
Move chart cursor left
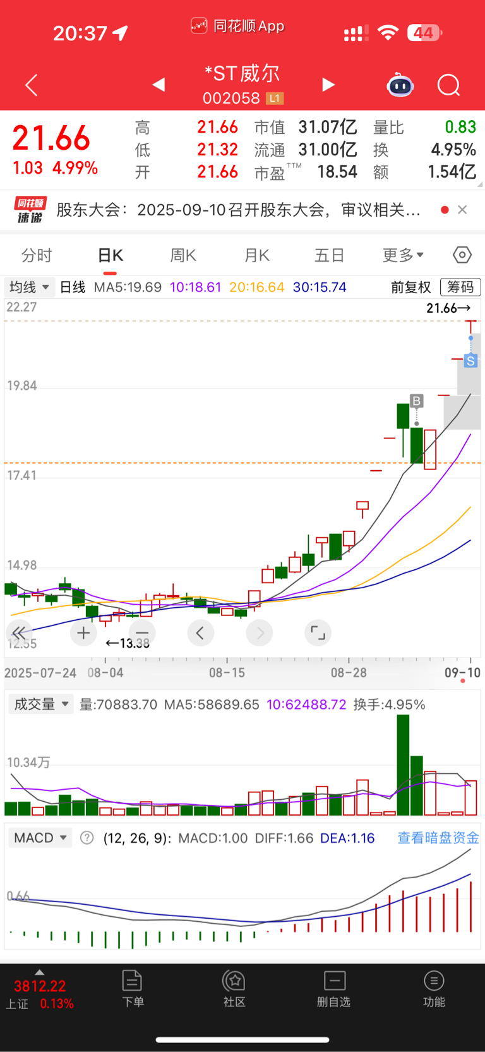(200, 632)
